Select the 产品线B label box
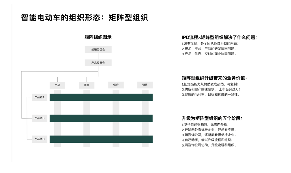This screenshot has width=291, height=173. tap(40, 118)
